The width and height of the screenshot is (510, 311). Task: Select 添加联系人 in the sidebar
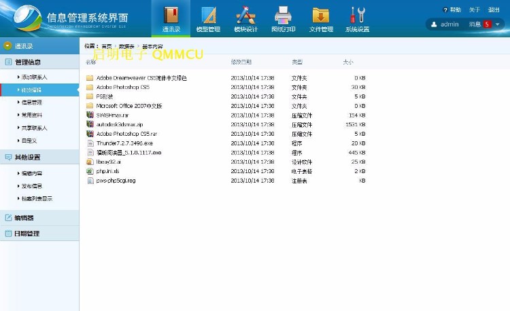coord(34,77)
